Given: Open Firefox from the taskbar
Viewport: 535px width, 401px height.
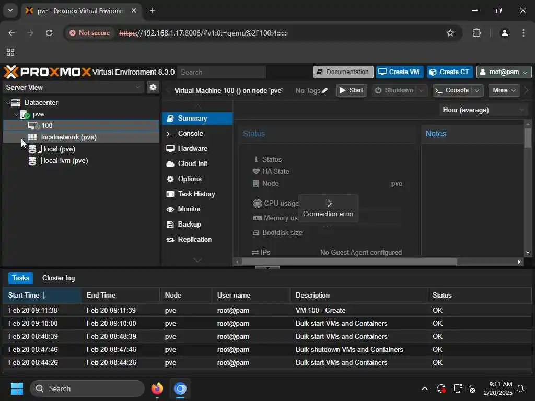Looking at the screenshot, I should tap(157, 388).
